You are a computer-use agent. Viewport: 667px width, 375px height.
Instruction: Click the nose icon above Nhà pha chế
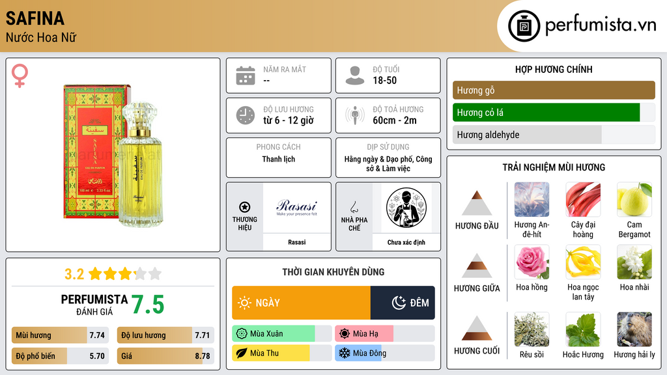click(354, 207)
